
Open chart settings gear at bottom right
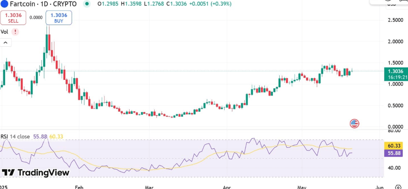[x=398, y=187]
